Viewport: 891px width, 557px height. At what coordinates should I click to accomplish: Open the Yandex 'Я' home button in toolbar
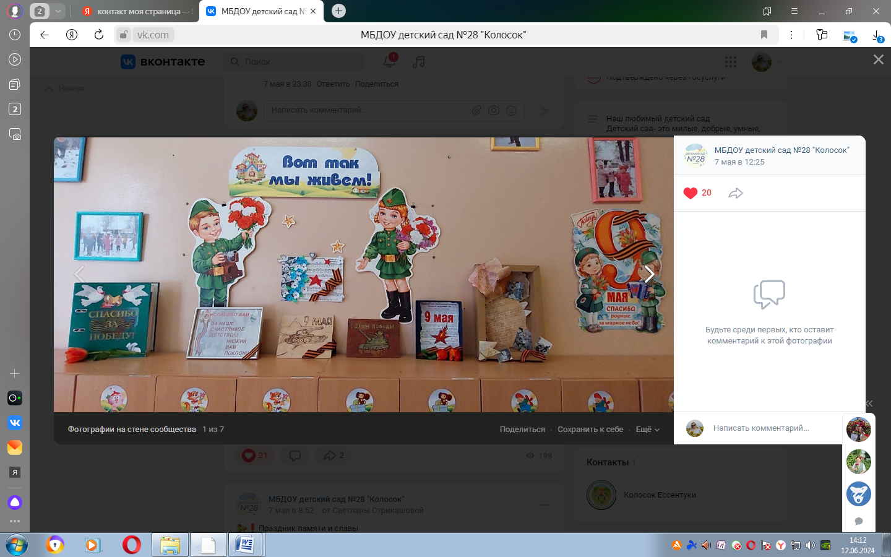(72, 35)
